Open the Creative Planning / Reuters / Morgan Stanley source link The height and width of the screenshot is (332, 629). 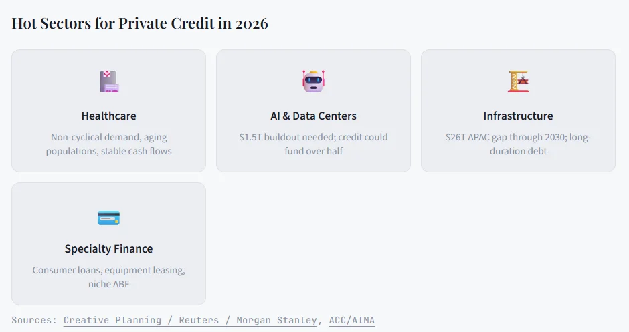point(190,320)
